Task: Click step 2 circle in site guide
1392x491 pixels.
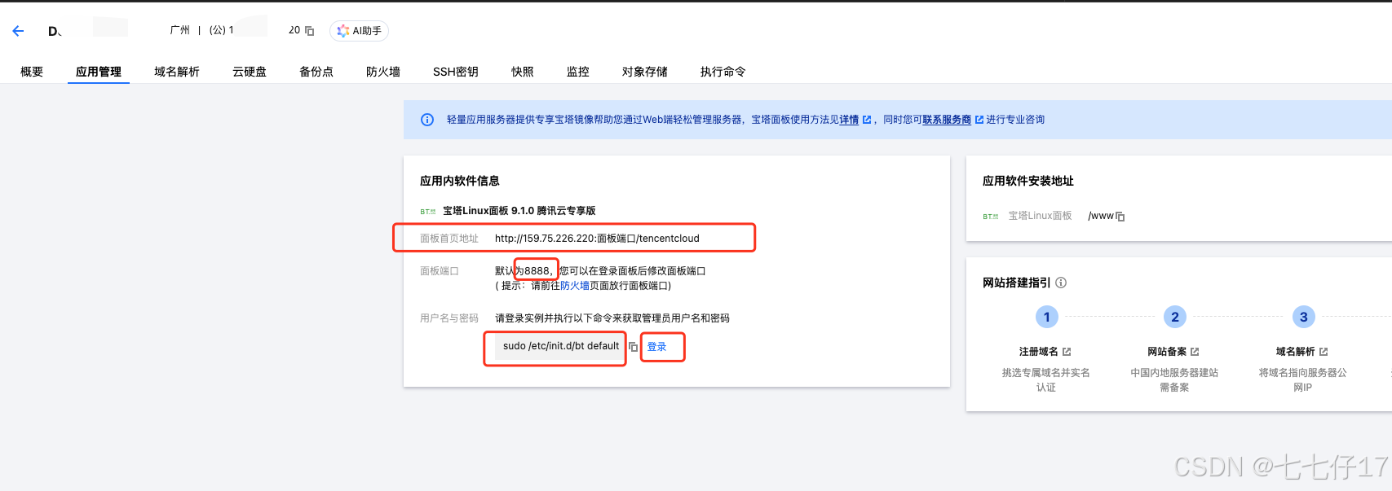Action: [1175, 317]
